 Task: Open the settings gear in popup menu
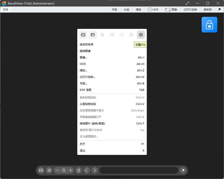point(141,35)
